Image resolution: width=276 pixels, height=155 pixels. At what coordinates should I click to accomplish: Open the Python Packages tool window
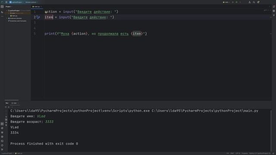point(2,133)
